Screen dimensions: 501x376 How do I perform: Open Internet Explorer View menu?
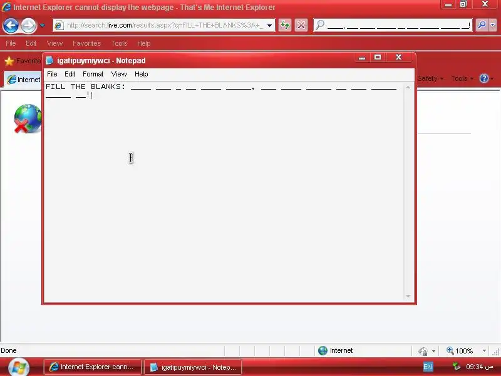point(54,43)
